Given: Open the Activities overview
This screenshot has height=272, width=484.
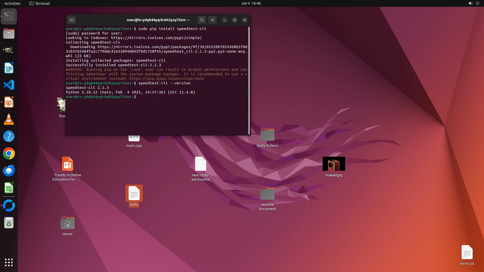Looking at the screenshot, I should pos(12,3).
